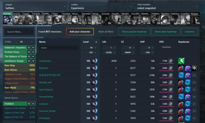Sort the table by Level column
Screen dimensions: 205x123
[x=90, y=42]
